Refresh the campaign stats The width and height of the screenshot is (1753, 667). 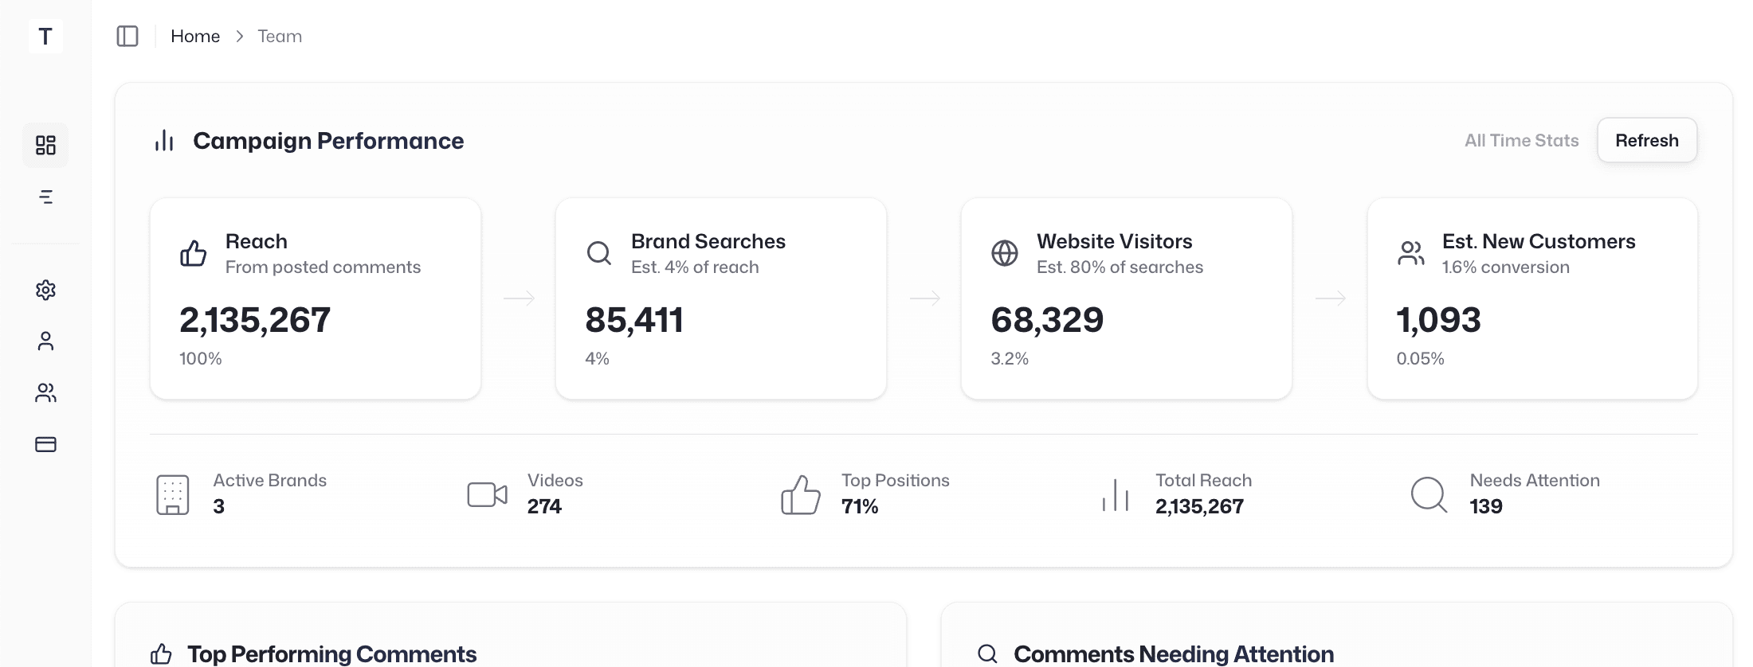click(x=1647, y=140)
